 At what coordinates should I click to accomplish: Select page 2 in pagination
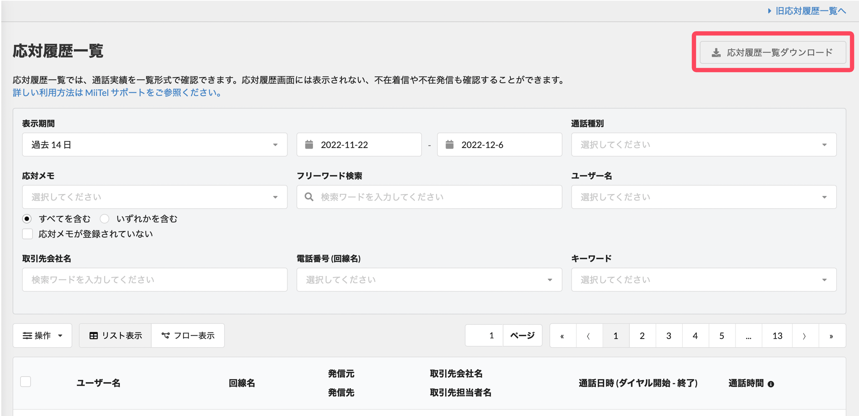642,336
